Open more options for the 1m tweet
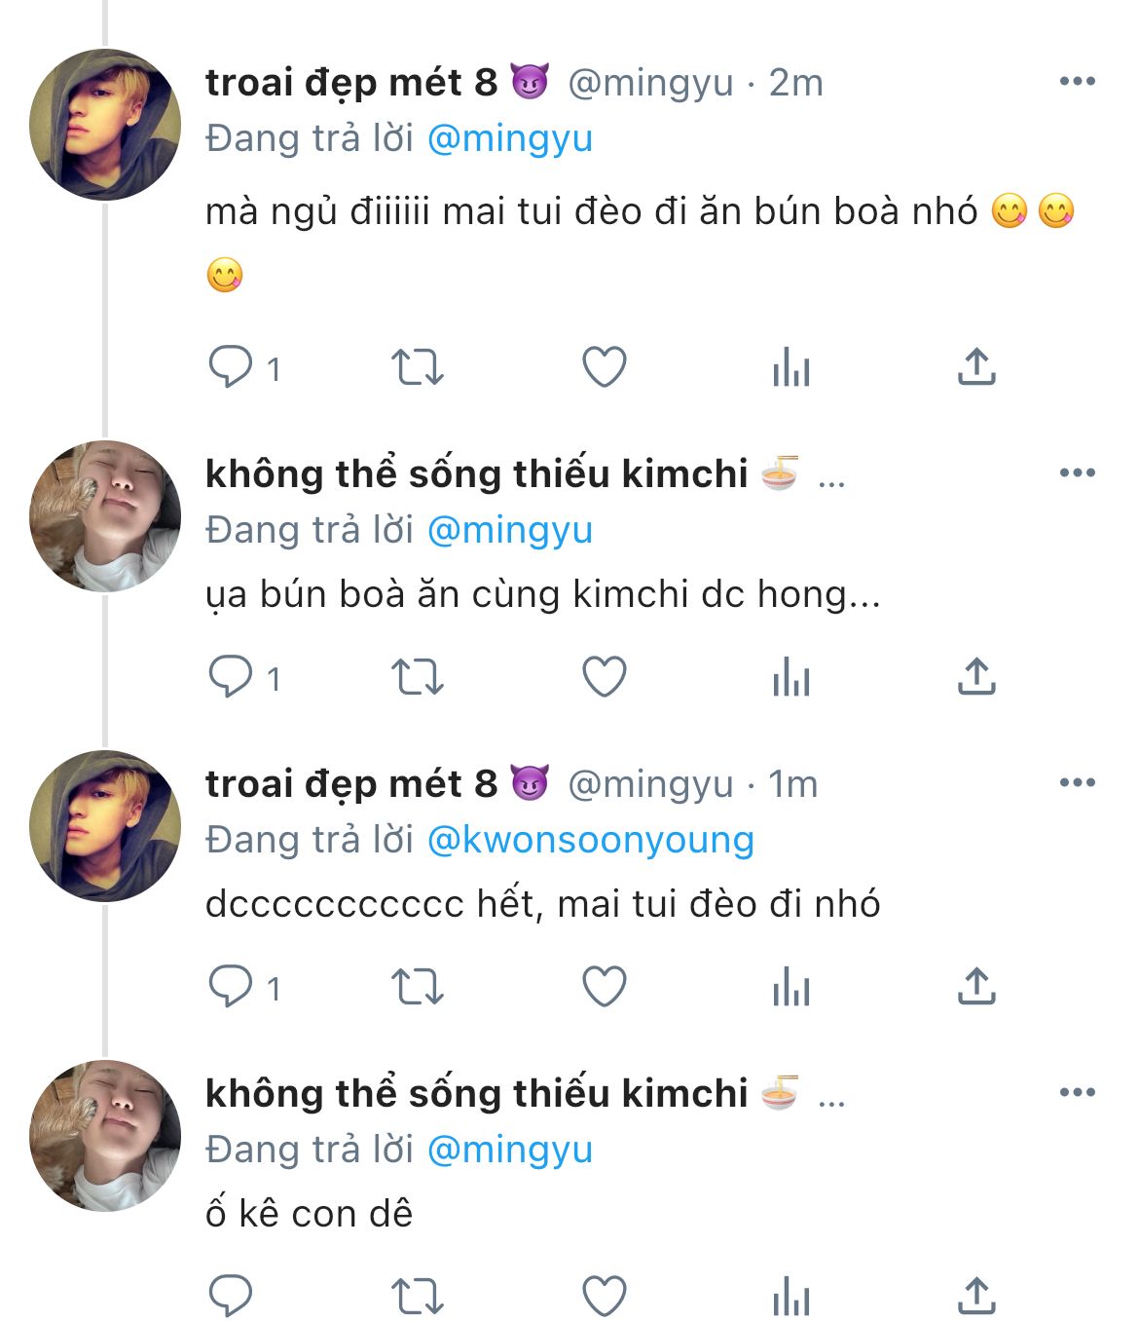 [1077, 783]
